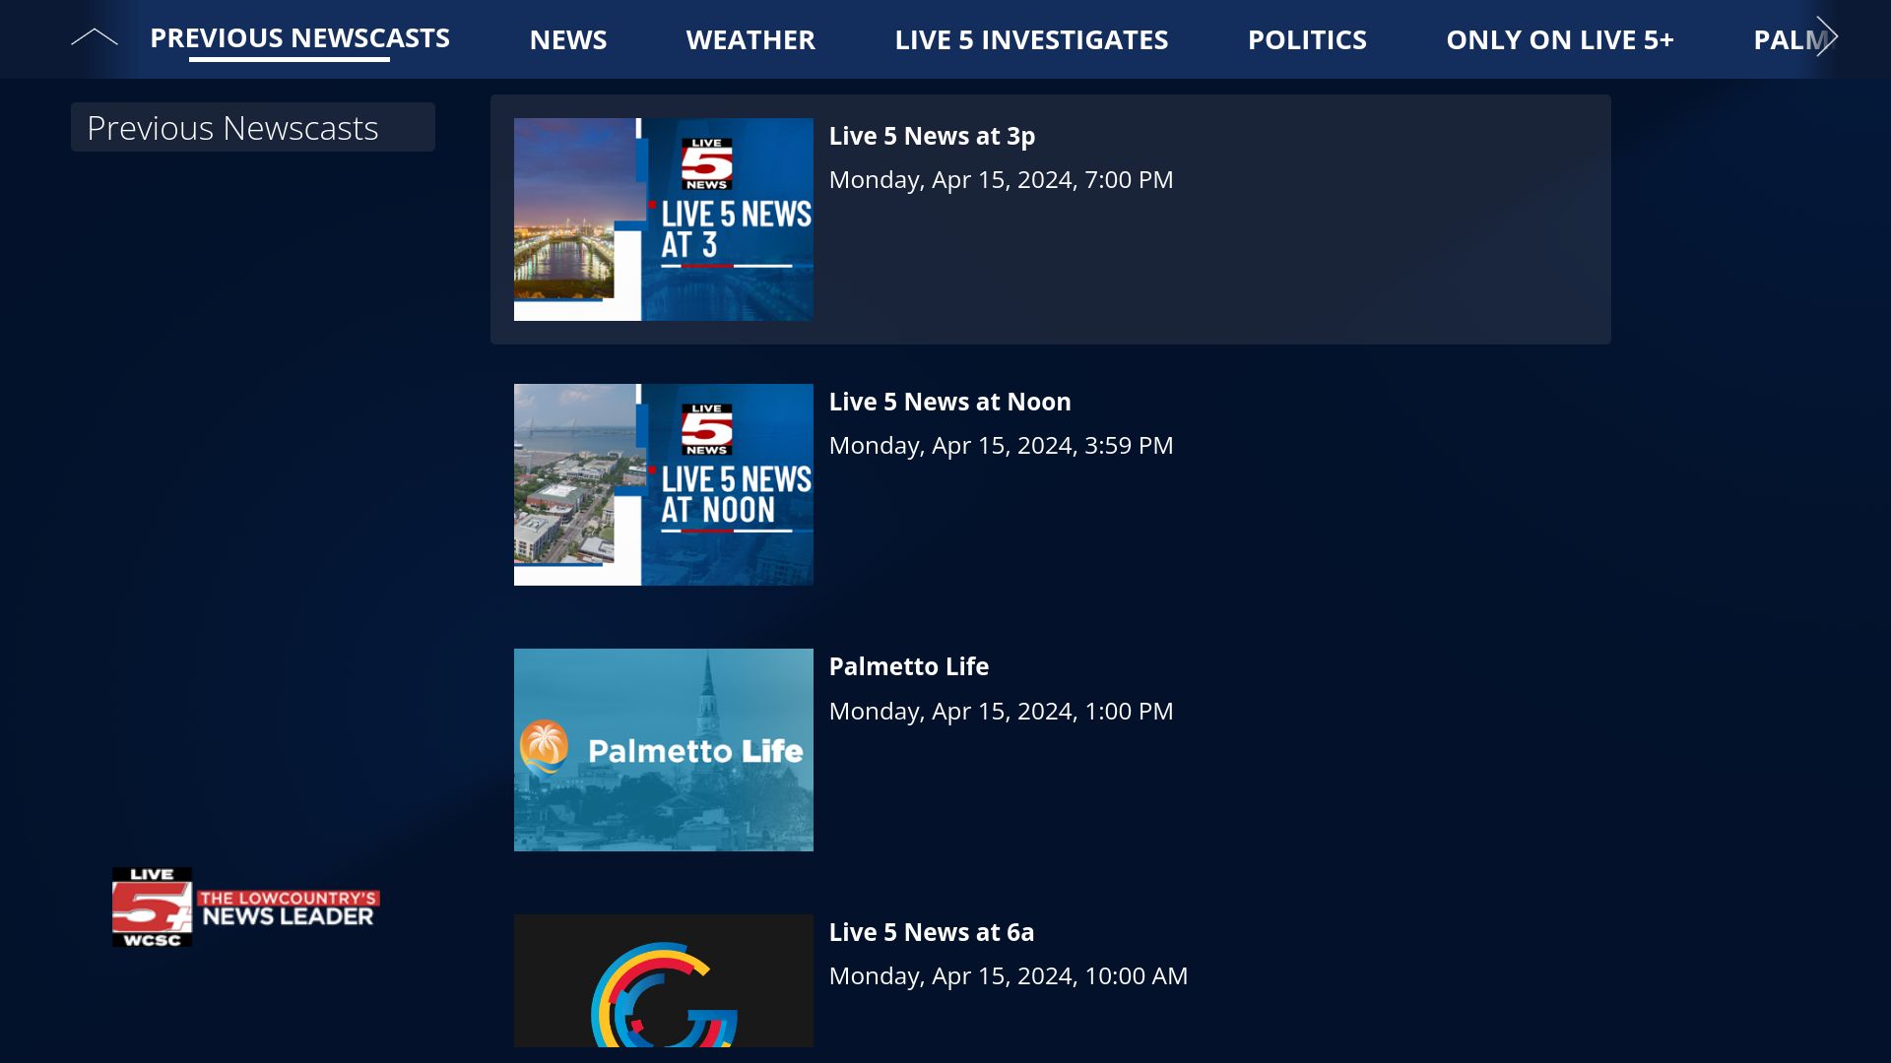
Task: Open the Live 5 News at Noon title
Action: [x=949, y=402]
